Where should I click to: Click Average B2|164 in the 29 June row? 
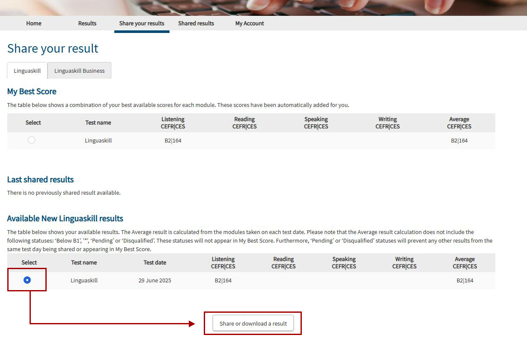pyautogui.click(x=465, y=281)
